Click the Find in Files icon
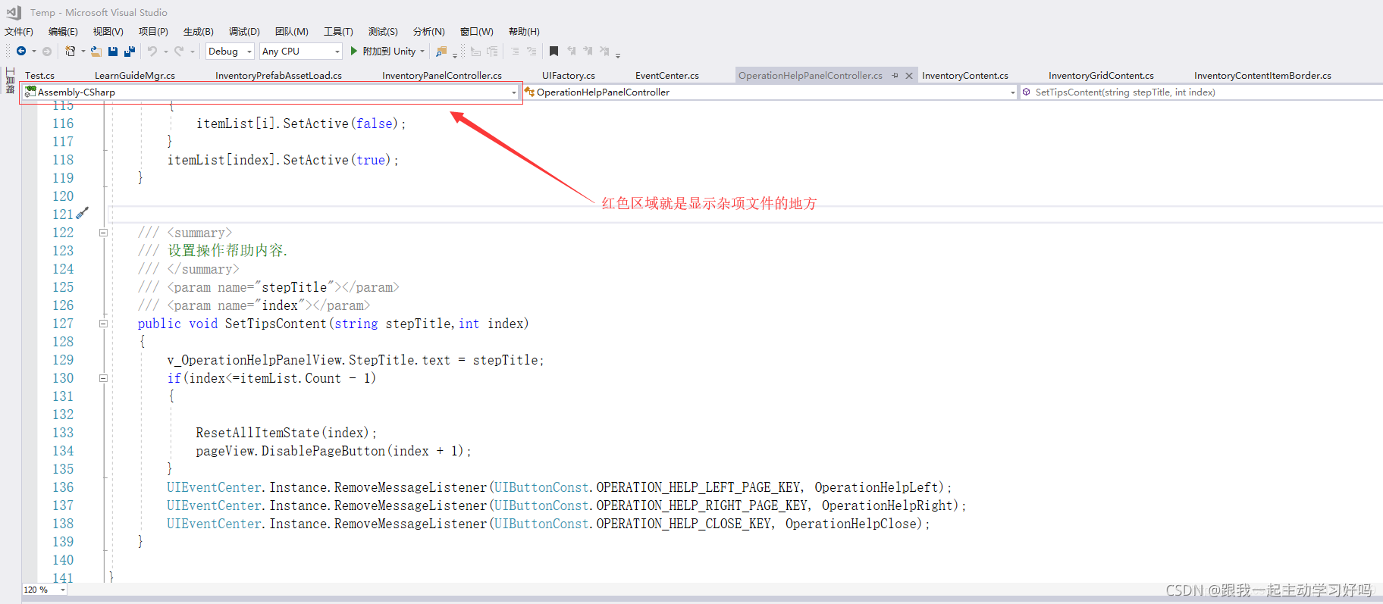Image resolution: width=1383 pixels, height=604 pixels. pos(441,52)
